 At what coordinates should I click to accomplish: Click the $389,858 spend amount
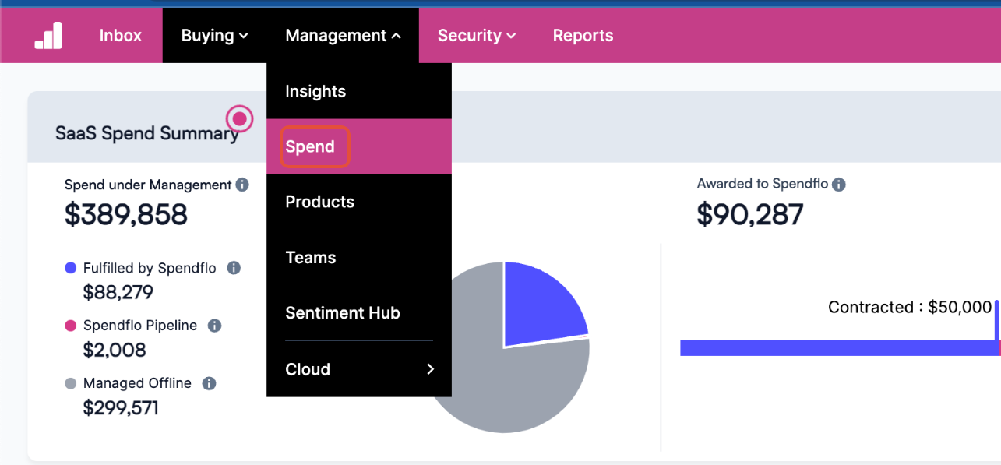coord(126,214)
